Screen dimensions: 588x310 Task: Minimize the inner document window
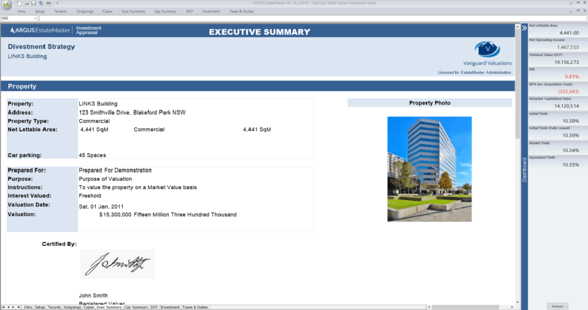[571, 11]
